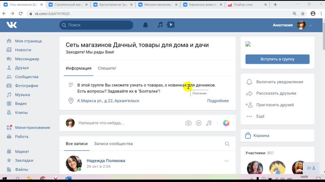Reload the page with refresh icon
The height and width of the screenshot is (182, 325).
(x=21, y=14)
